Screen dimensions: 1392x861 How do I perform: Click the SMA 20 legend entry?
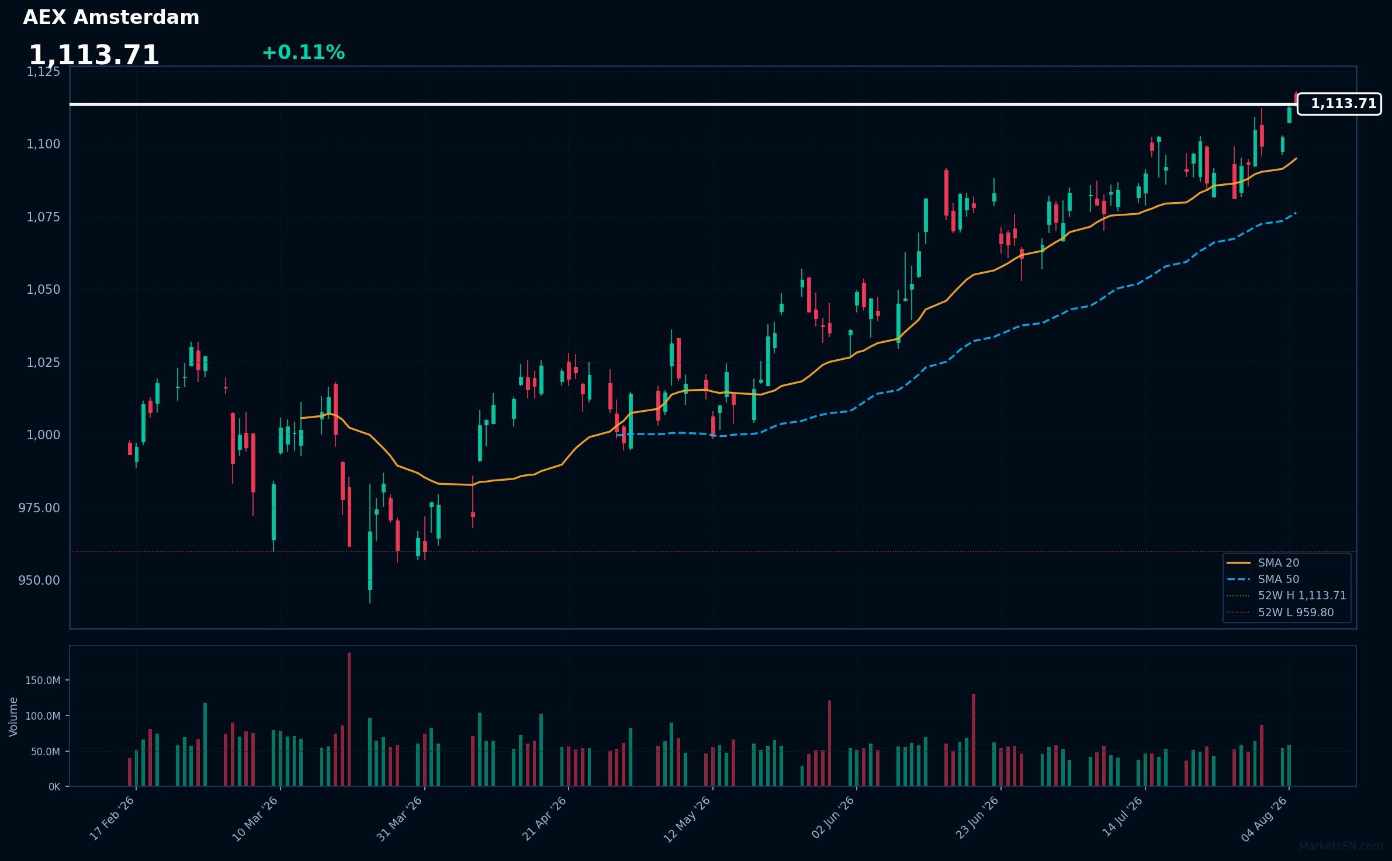click(1279, 563)
